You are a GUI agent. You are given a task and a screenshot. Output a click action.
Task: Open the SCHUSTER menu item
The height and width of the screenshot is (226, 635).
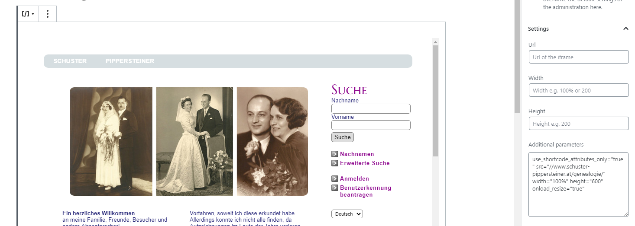click(70, 61)
